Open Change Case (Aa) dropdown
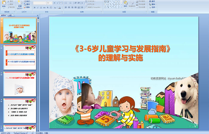 click(x=55, y=7)
